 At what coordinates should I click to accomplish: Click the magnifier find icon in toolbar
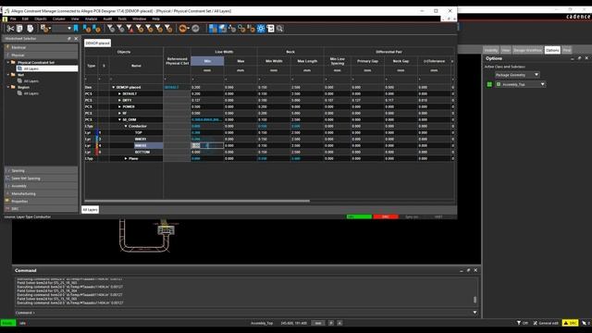[x=279, y=29]
